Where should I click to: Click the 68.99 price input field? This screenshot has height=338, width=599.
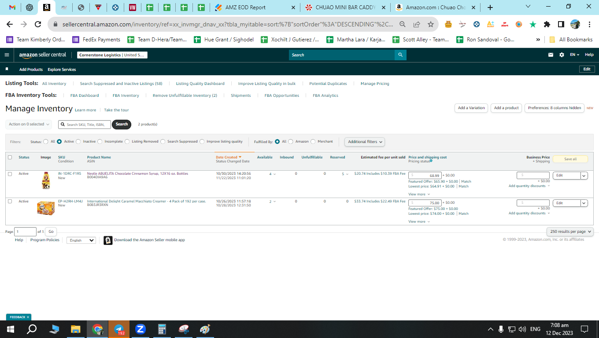click(425, 175)
